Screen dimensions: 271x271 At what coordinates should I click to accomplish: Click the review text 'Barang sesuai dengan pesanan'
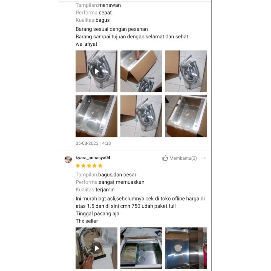[112, 29]
